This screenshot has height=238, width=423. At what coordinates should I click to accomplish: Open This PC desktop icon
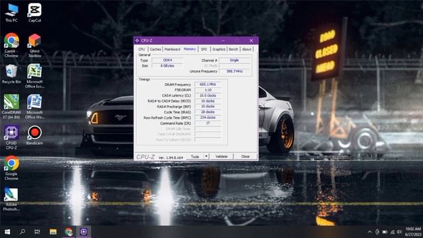pyautogui.click(x=11, y=13)
